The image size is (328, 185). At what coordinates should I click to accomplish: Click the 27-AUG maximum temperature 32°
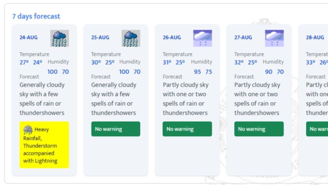click(x=239, y=63)
